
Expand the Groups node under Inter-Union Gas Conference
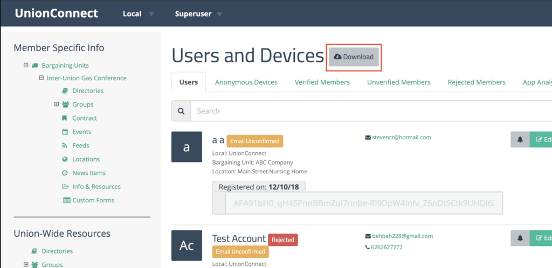(x=57, y=104)
